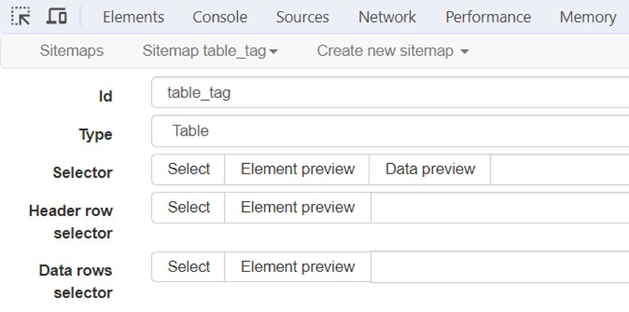Click Select button in Selector row
This screenshot has height=312, width=629.
188,169
